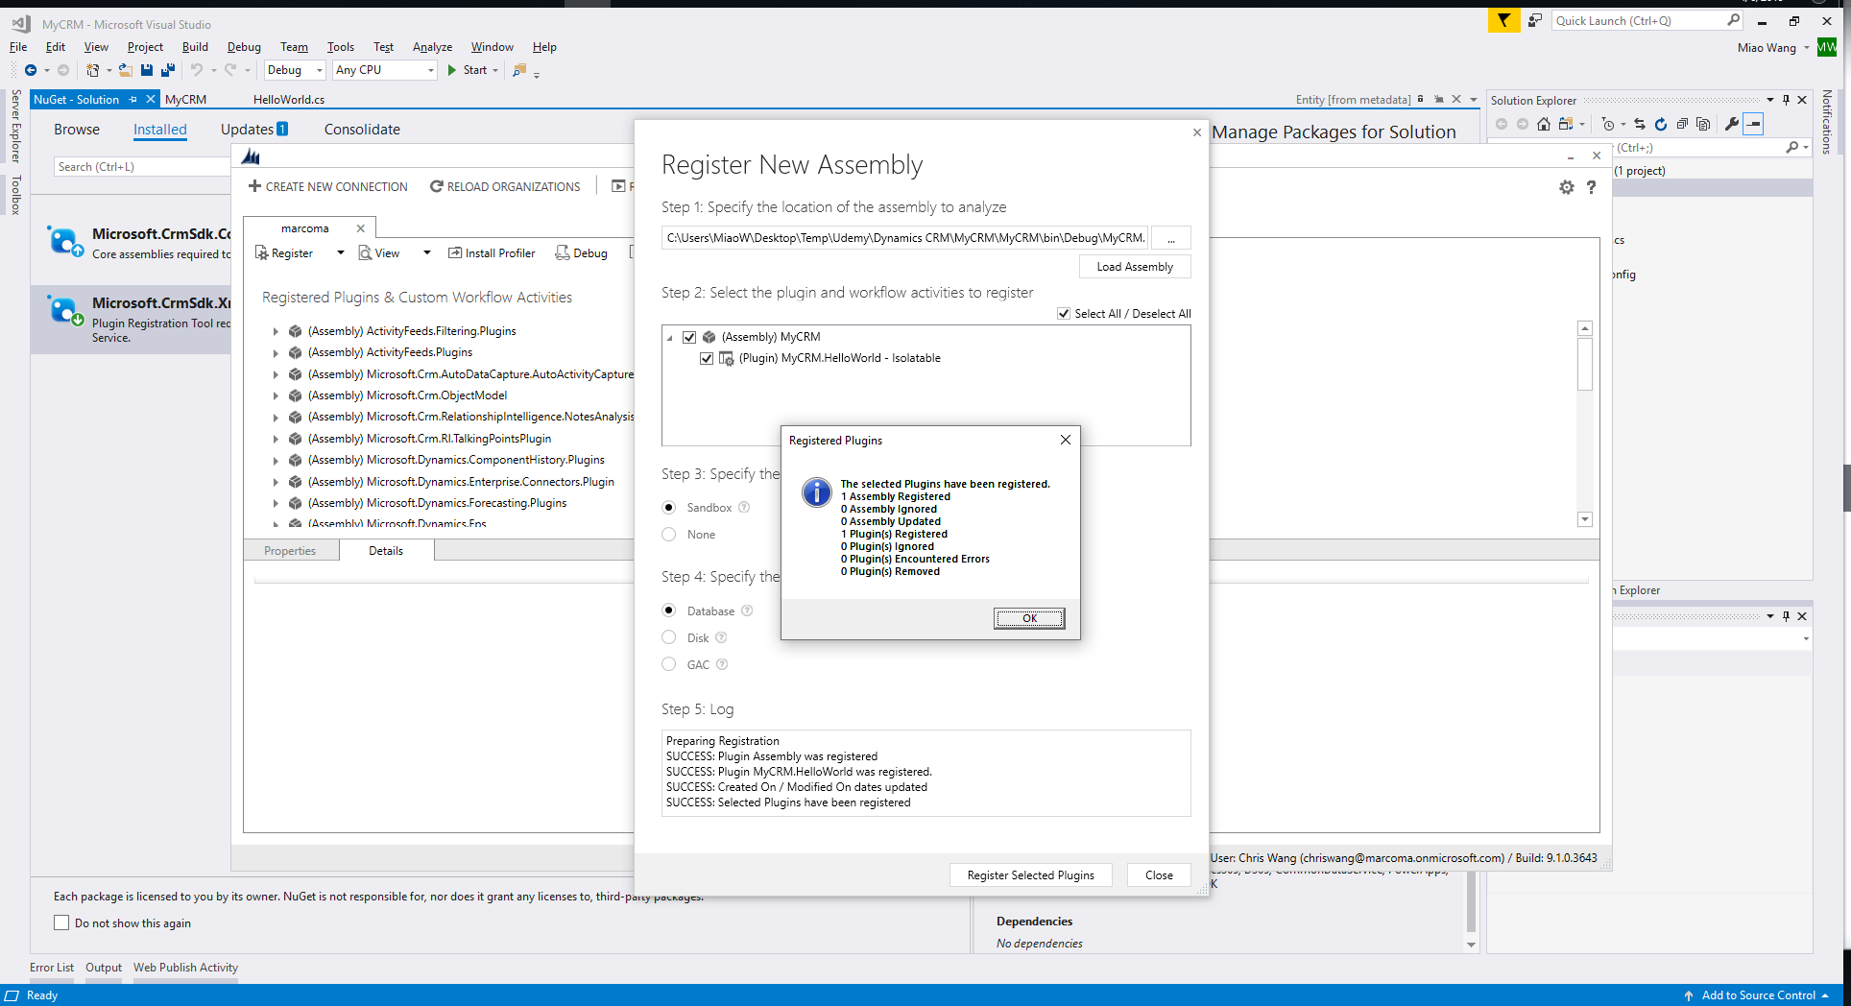Viewport: 1851px width, 1006px height.
Task: Switch to the NuGet Updates tab
Action: [x=254, y=130]
